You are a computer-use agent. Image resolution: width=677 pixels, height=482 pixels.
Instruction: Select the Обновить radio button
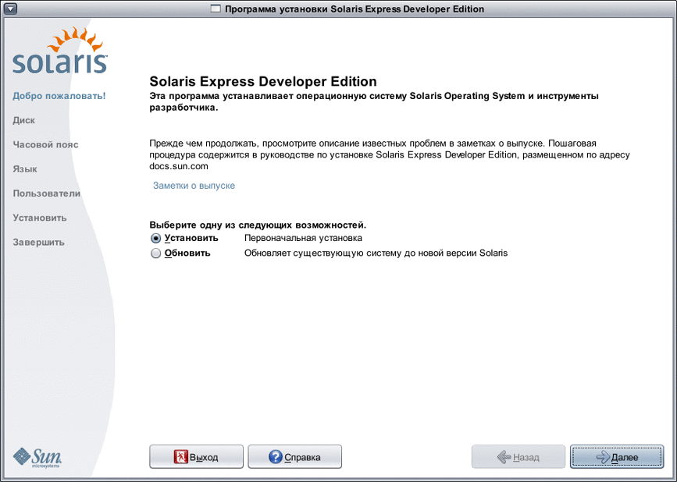pyautogui.click(x=155, y=253)
